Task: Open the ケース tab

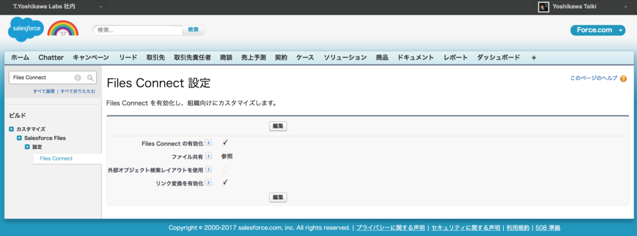Action: pos(305,58)
